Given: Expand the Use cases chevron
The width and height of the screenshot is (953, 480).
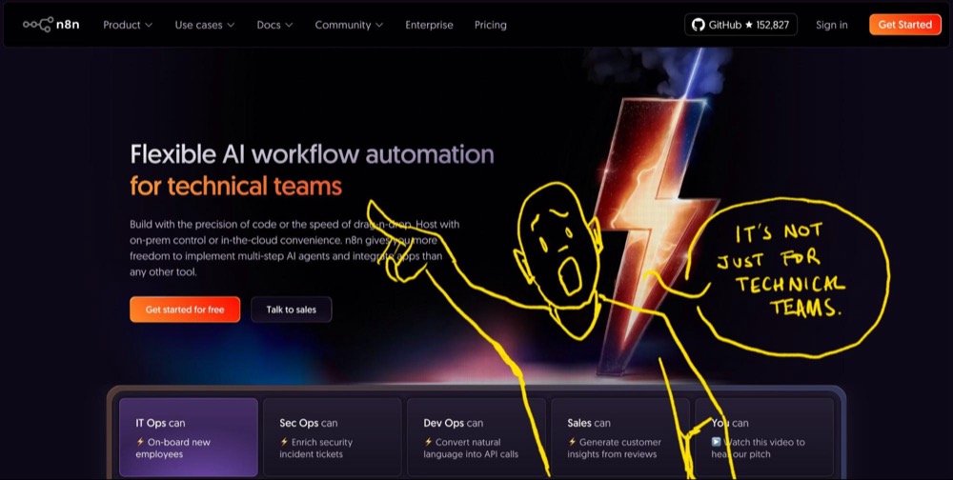Looking at the screenshot, I should point(231,25).
